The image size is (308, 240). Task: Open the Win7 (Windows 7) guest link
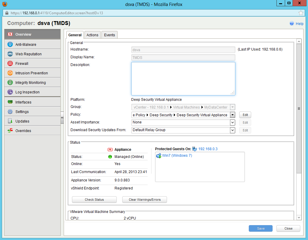[x=177, y=156]
